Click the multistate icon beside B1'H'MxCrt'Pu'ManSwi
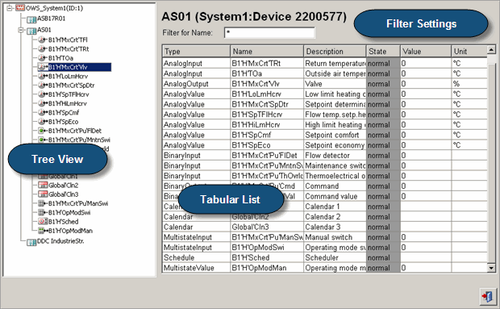The image size is (500, 309). (43, 203)
